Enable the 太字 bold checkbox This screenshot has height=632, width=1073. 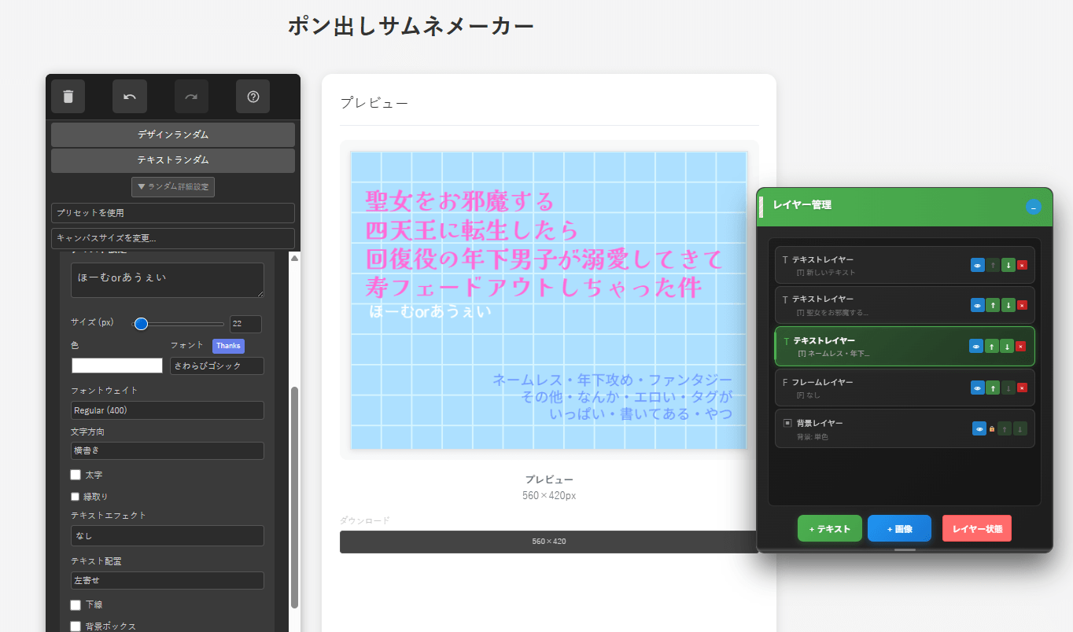pos(76,475)
